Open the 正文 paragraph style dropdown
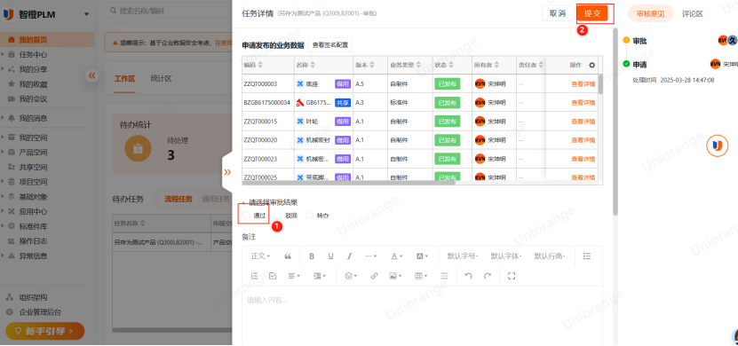The image size is (738, 346). [260, 256]
